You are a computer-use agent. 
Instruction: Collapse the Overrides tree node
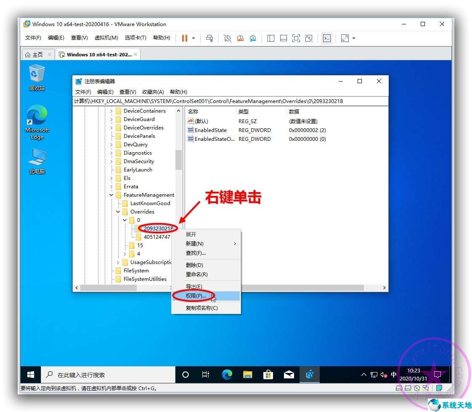pos(118,212)
